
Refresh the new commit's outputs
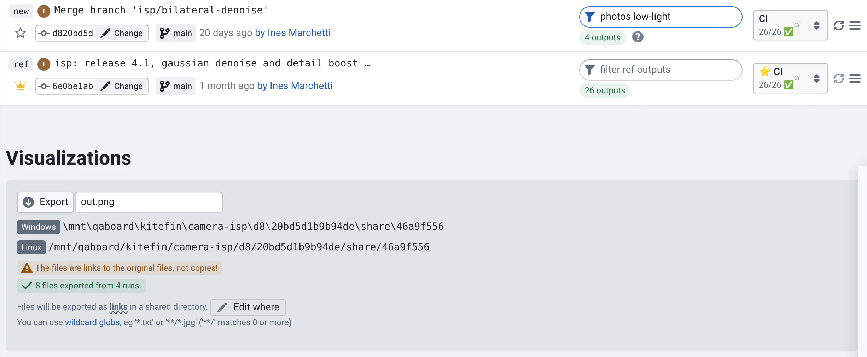pyautogui.click(x=839, y=25)
